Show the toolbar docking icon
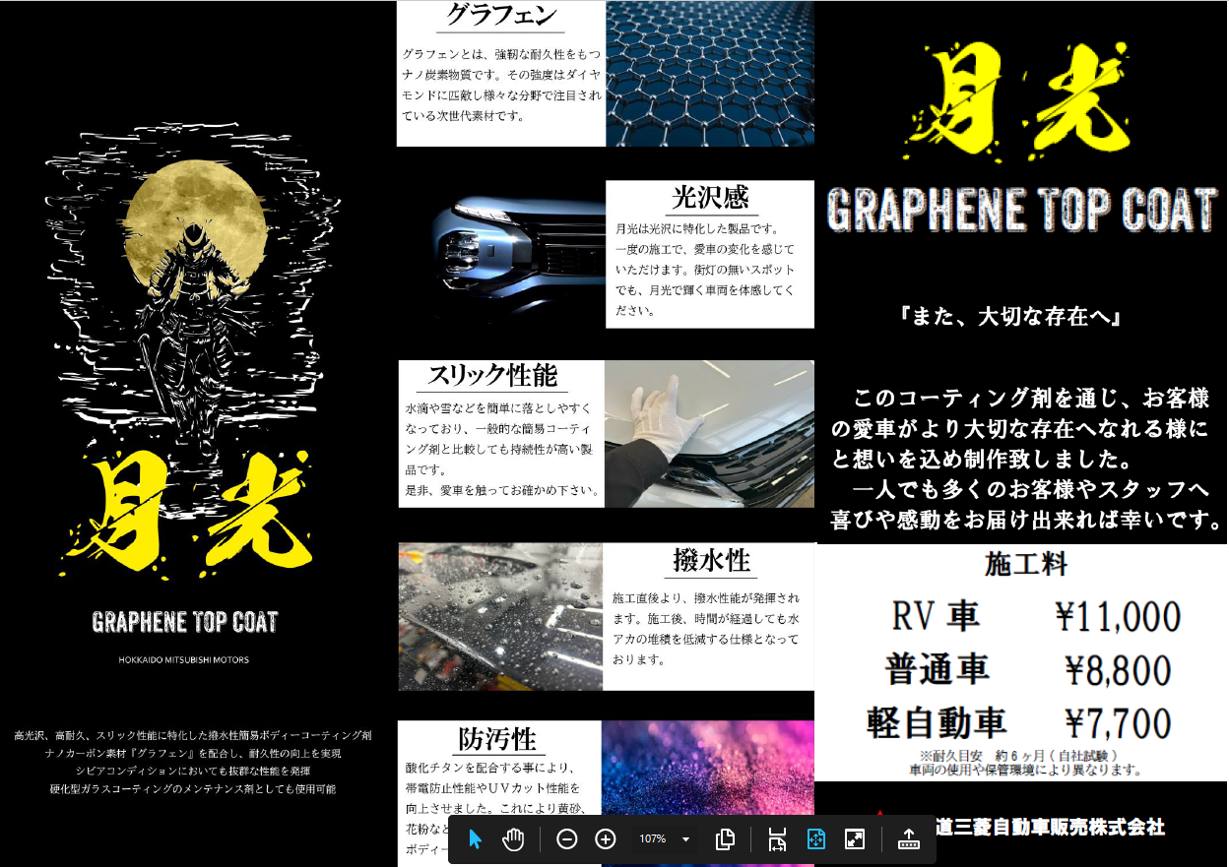Screen dimensions: 1229x867 click(908, 839)
